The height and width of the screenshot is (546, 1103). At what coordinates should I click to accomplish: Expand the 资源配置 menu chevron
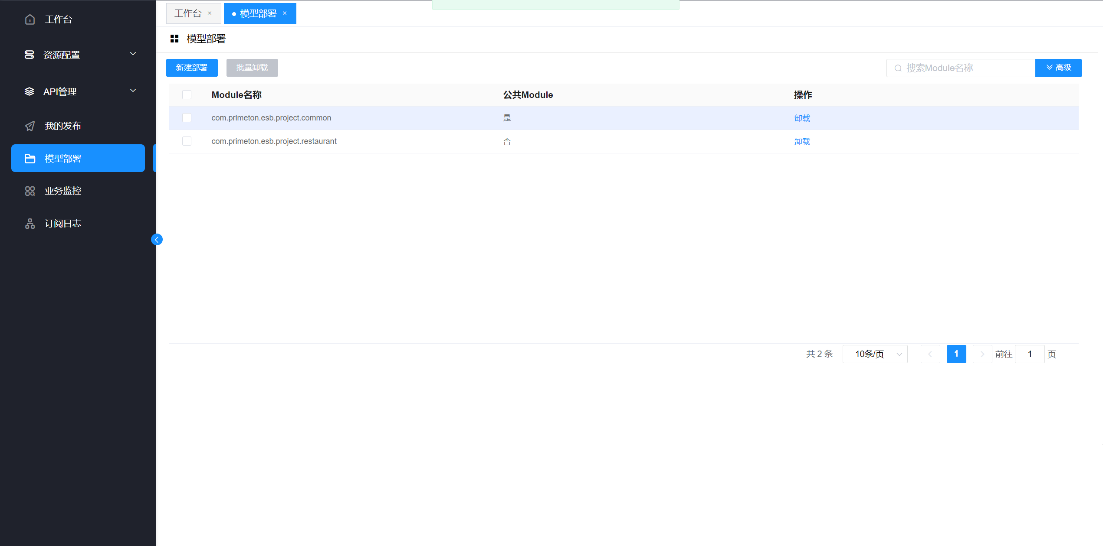[133, 54]
